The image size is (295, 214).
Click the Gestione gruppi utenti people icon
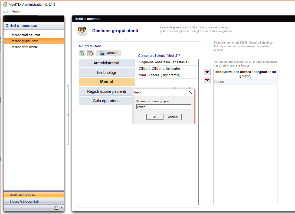(x=82, y=31)
